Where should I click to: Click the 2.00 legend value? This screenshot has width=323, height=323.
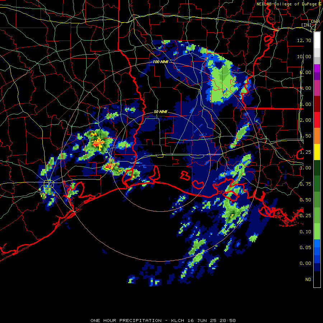pos(305,120)
